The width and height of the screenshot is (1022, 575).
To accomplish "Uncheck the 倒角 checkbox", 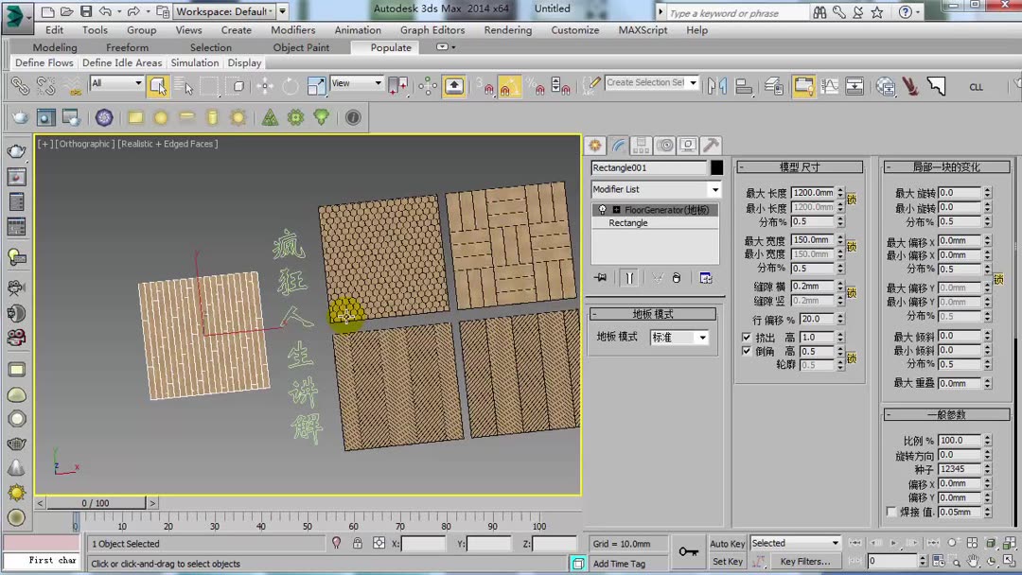I will coord(747,351).
